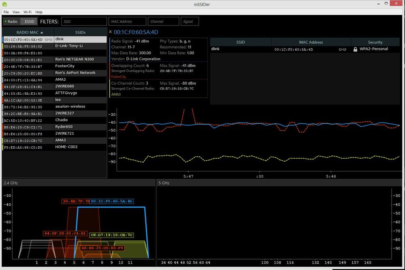This screenshot has height=270, width=405.
Task: Switch to Radio view mode
Action: point(11,22)
